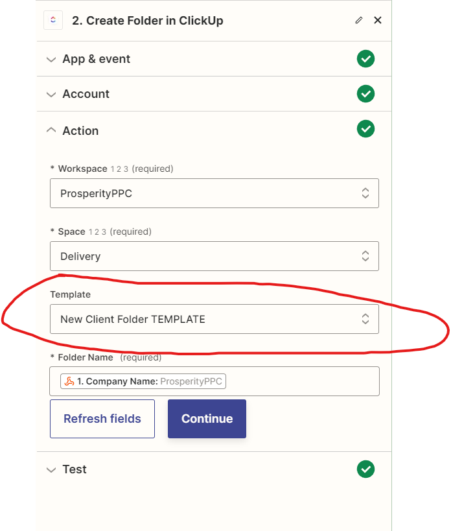Click the step title Create Folder in ClickUp
The height and width of the screenshot is (531, 451).
[x=148, y=21]
